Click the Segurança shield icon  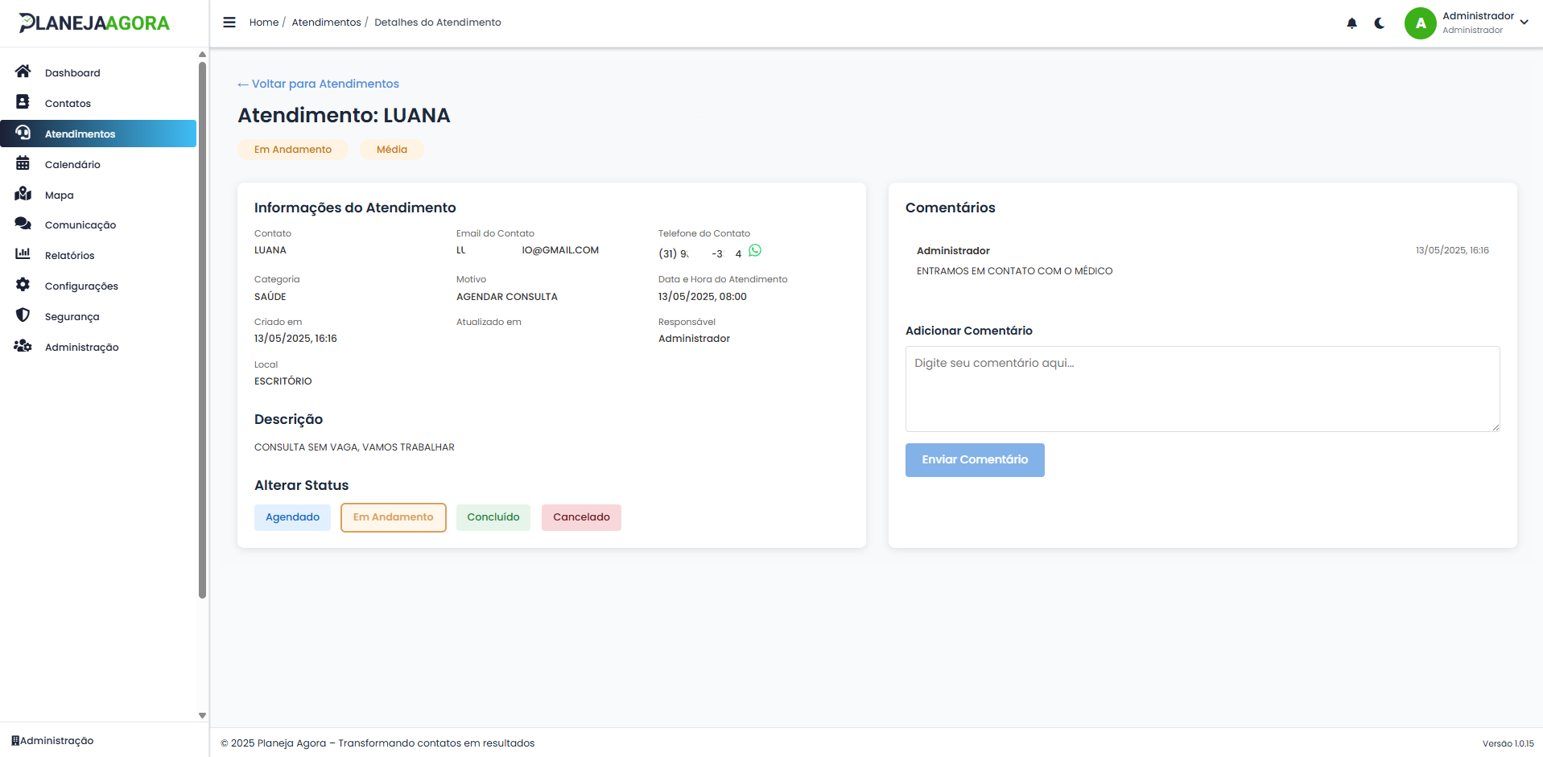pos(23,315)
